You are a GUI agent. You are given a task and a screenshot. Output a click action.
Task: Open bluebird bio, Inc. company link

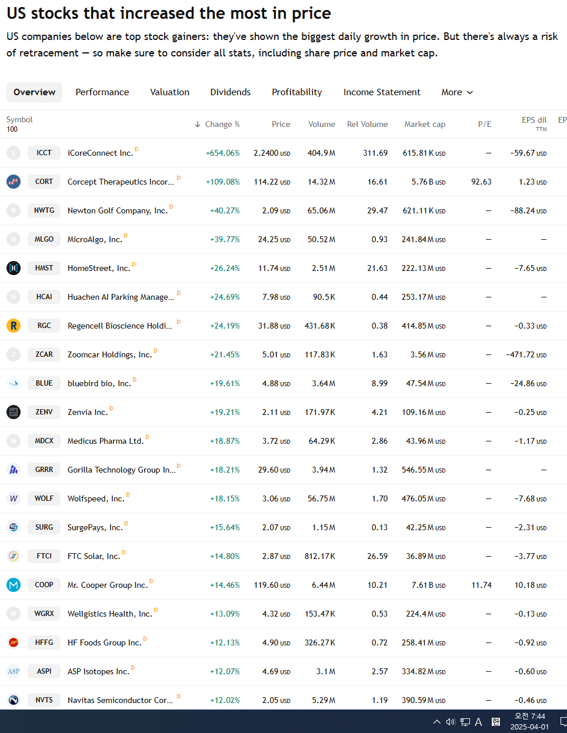click(99, 383)
